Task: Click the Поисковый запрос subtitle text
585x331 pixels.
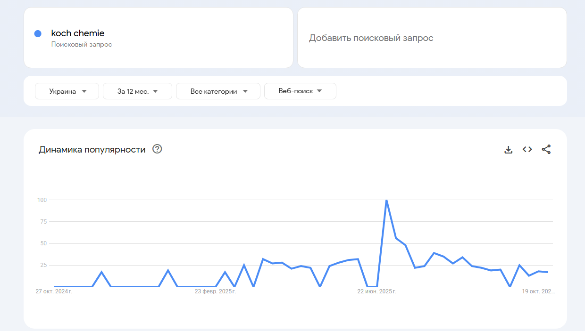Action: [x=82, y=45]
